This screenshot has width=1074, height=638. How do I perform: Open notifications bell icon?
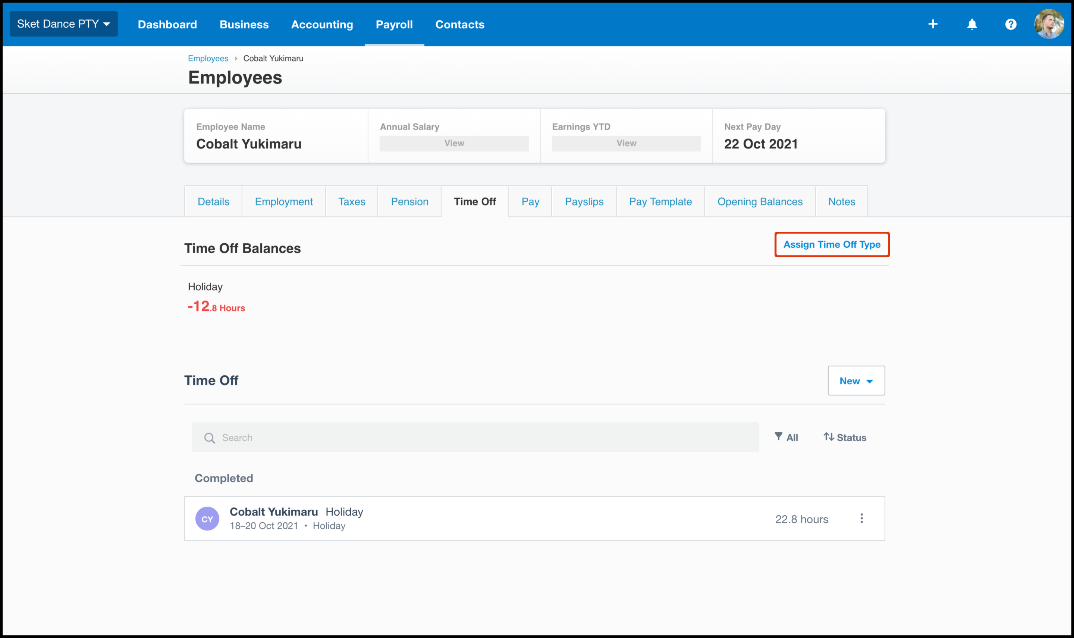[x=972, y=24]
